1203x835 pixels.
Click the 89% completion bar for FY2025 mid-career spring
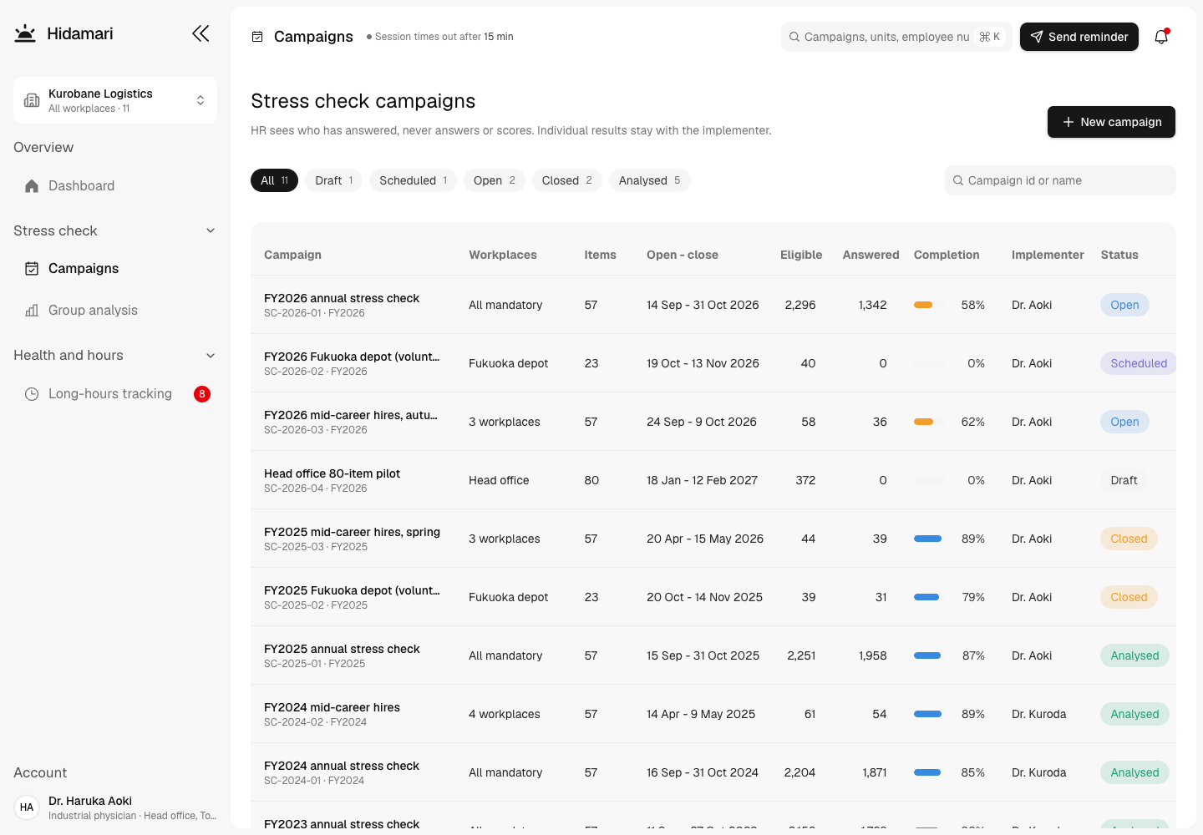tap(928, 539)
